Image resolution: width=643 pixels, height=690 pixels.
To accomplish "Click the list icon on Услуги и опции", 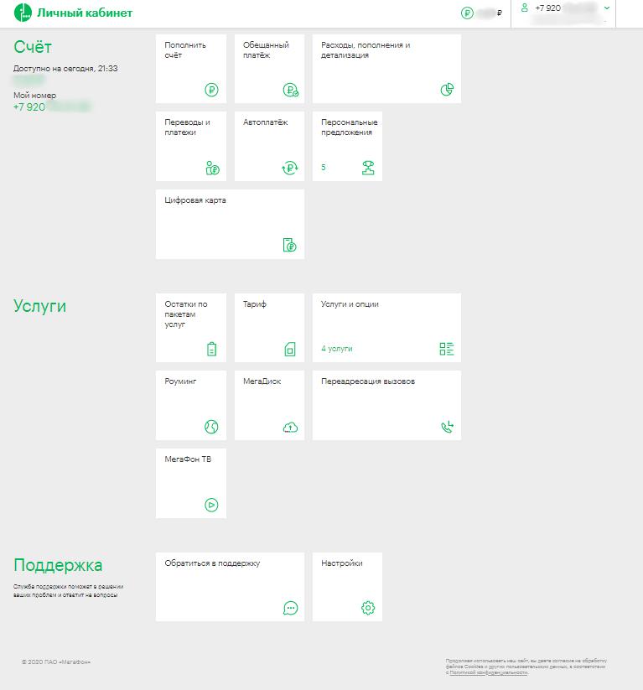I will point(447,349).
